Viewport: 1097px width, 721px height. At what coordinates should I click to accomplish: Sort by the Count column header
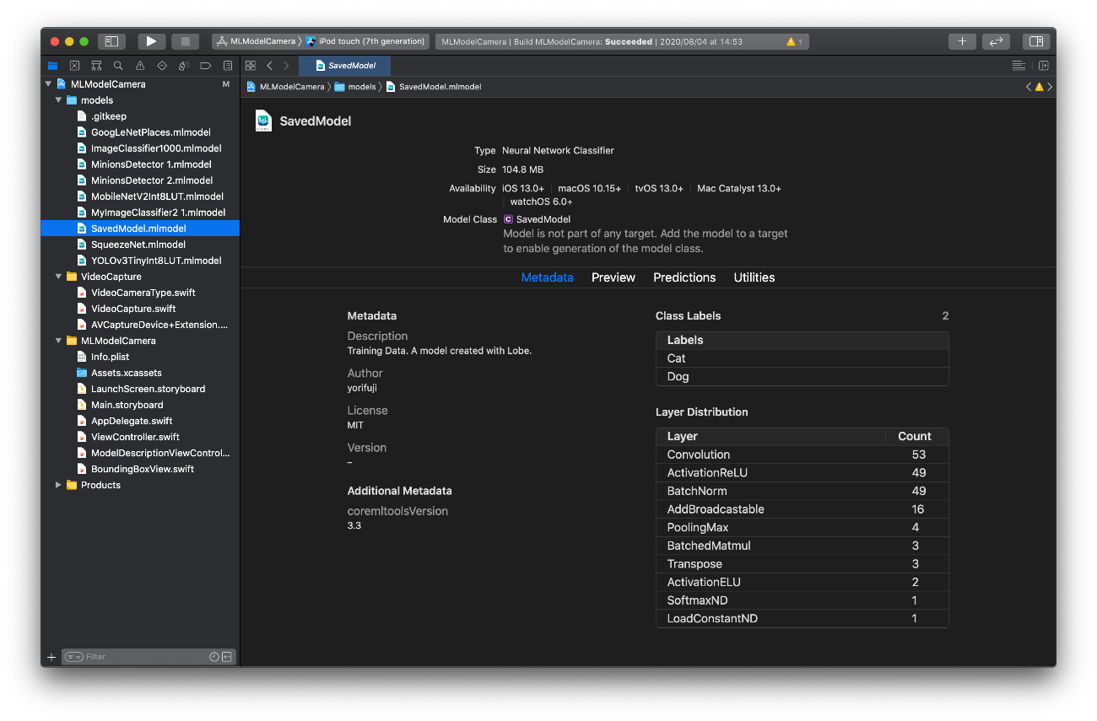916,437
